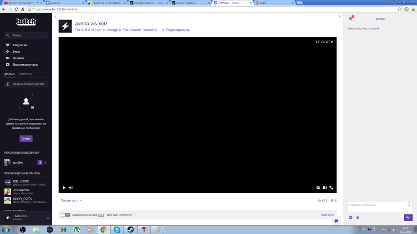Enter fullscreen on the video player
Image resolution: width=417 pixels, height=234 pixels.
point(331,188)
